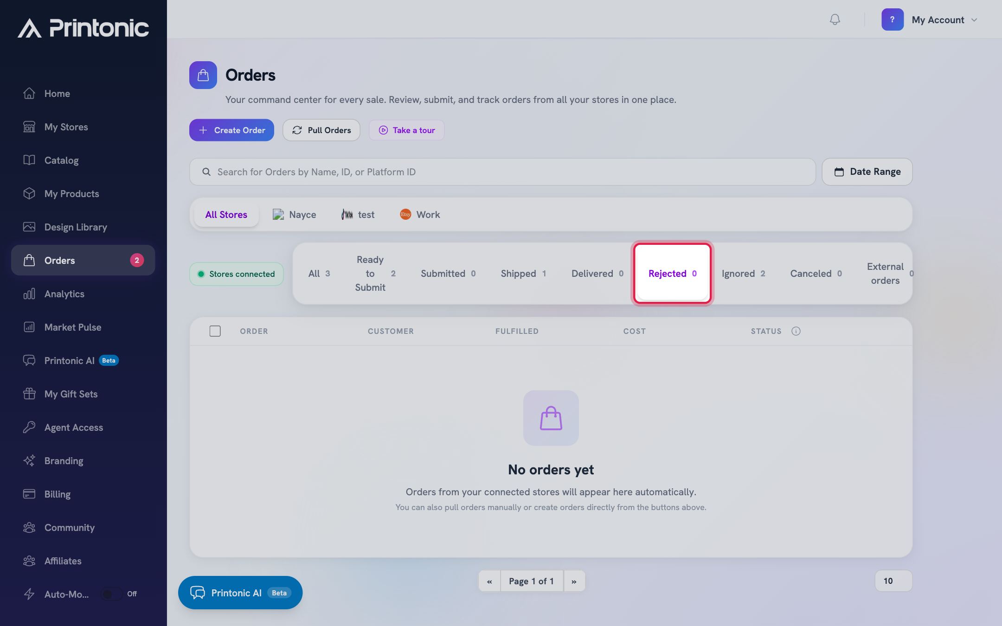
Task: Click the Status column info icon
Action: [x=796, y=331]
